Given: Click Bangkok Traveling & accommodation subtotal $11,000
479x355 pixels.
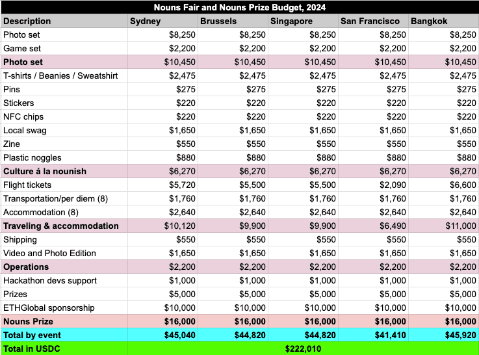Looking at the screenshot, I should tap(457, 226).
